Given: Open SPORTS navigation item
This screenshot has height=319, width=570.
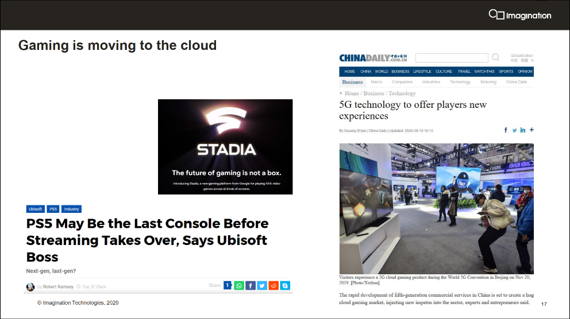Looking at the screenshot, I should 506,72.
